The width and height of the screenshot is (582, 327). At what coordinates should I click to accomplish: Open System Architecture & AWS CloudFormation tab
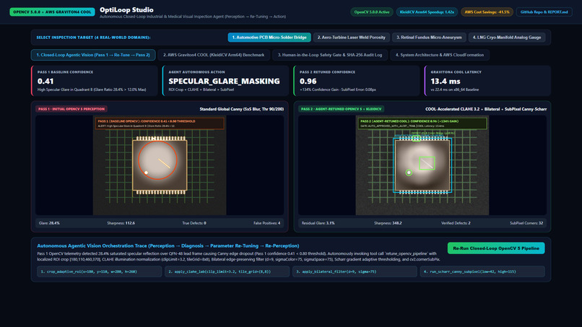(440, 55)
